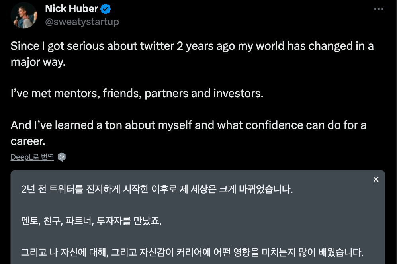Click the verified checkmark to see verification info
The height and width of the screenshot is (264, 397).
click(x=106, y=8)
